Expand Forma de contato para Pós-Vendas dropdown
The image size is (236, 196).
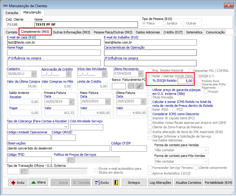[206, 161]
